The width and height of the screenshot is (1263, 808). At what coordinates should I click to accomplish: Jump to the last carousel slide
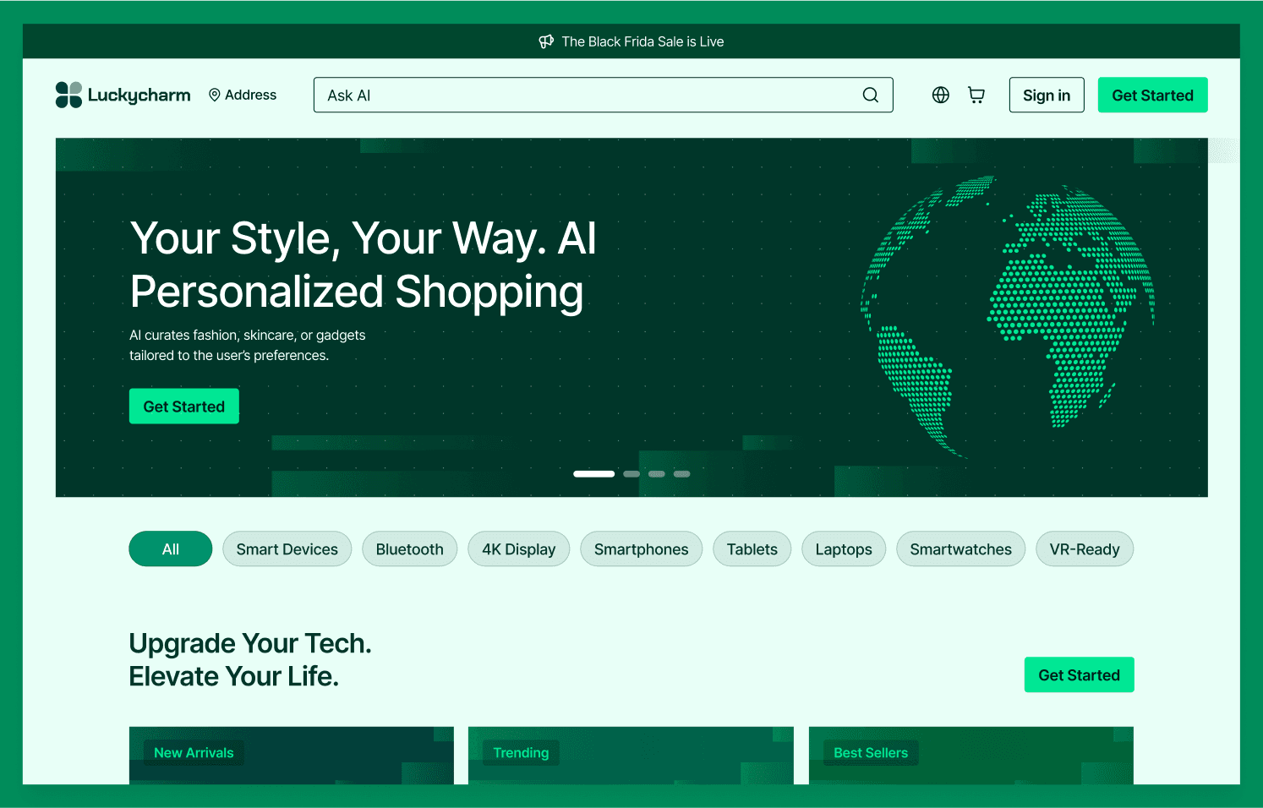pyautogui.click(x=681, y=474)
